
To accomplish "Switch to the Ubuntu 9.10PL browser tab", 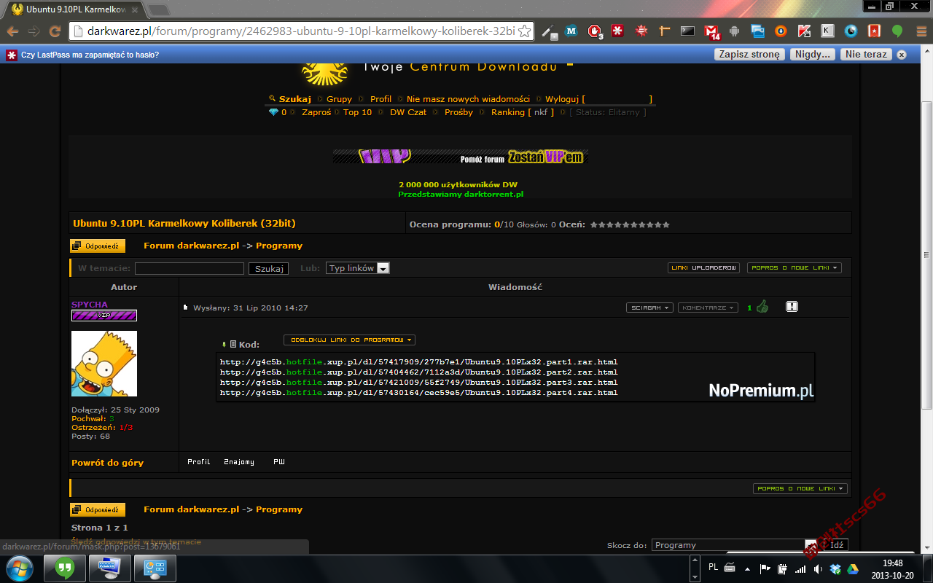I will click(76, 10).
